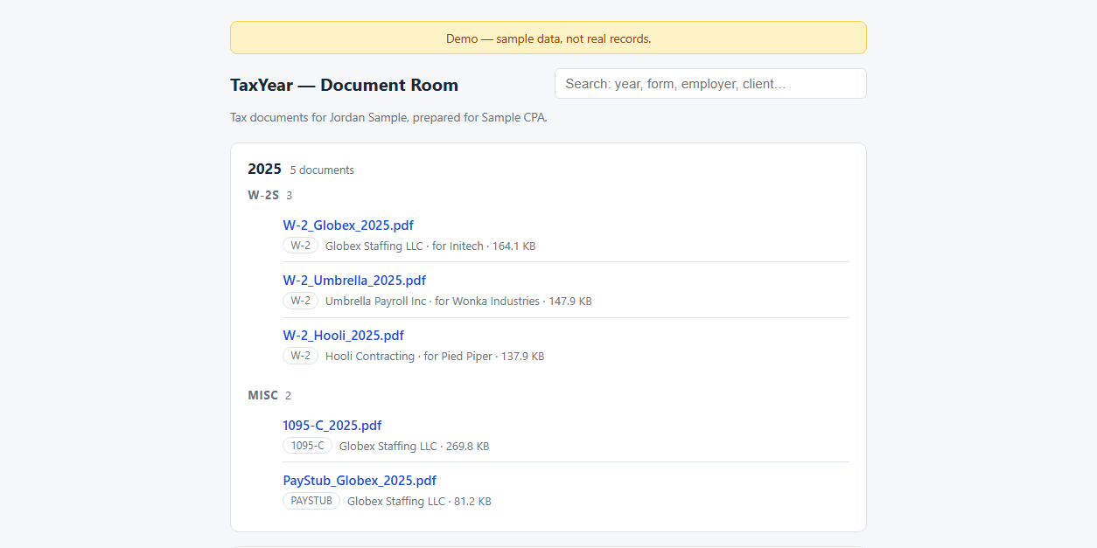Click the demo sample data banner

point(548,38)
